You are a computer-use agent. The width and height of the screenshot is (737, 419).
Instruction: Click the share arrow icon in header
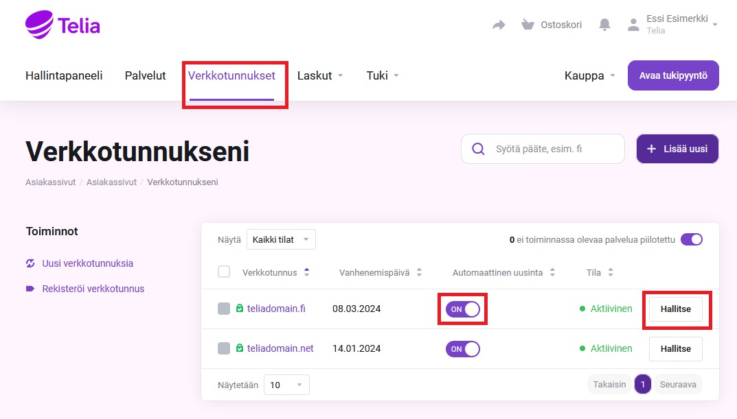tap(499, 25)
